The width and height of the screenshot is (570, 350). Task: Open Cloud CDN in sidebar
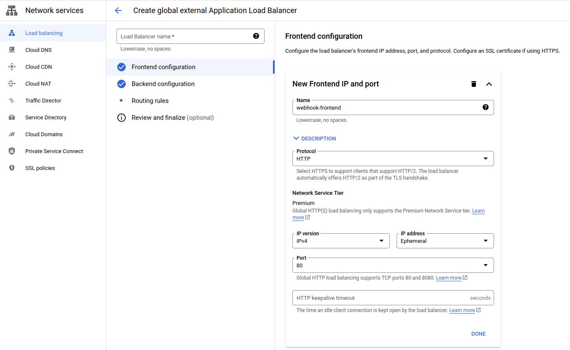click(x=53, y=67)
